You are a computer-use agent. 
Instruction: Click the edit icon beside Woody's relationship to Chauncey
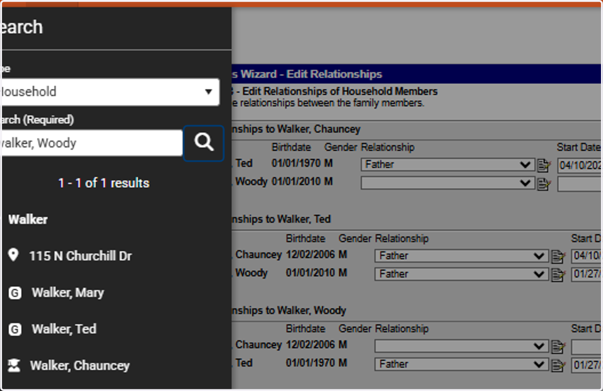[x=543, y=184]
